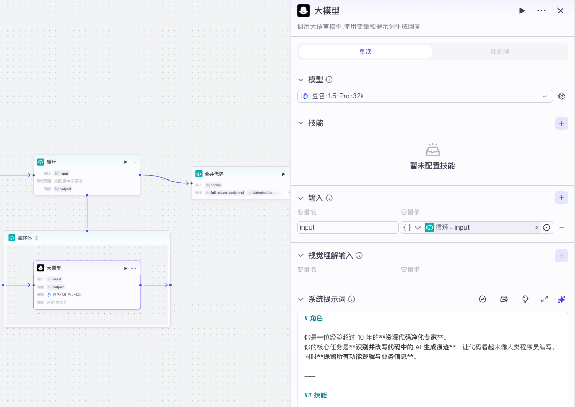
Task: Clear the 循环 - input variable reference
Action: point(537,228)
